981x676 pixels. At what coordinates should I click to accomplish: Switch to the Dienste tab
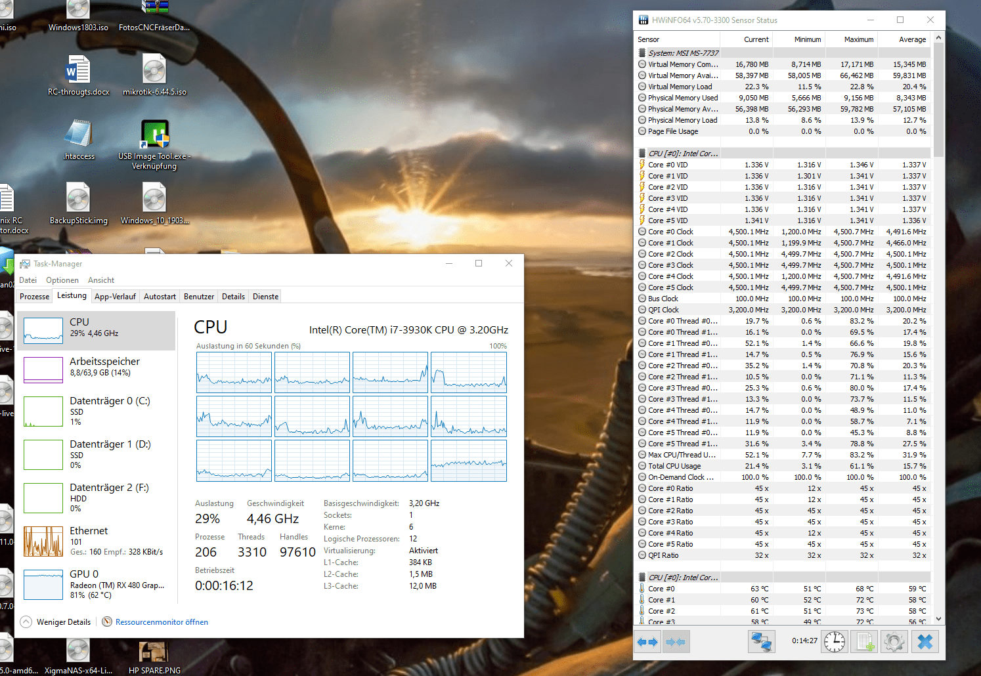(x=266, y=297)
